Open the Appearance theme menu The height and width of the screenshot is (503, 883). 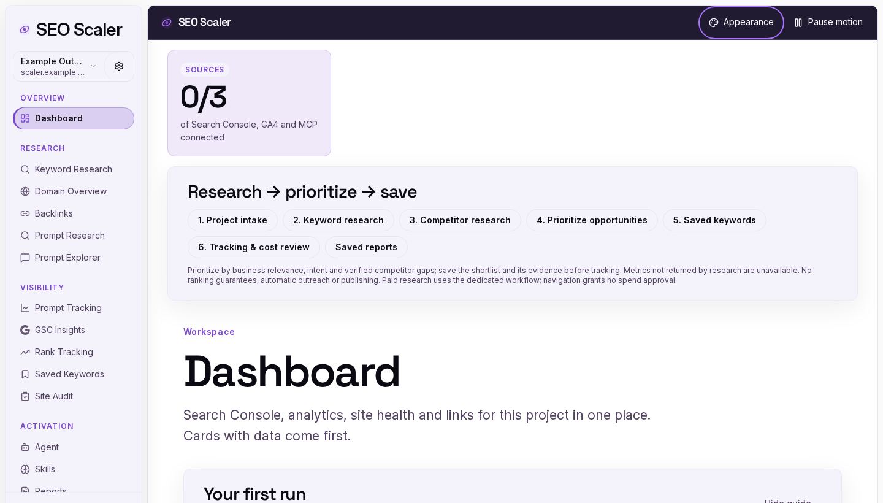[741, 23]
